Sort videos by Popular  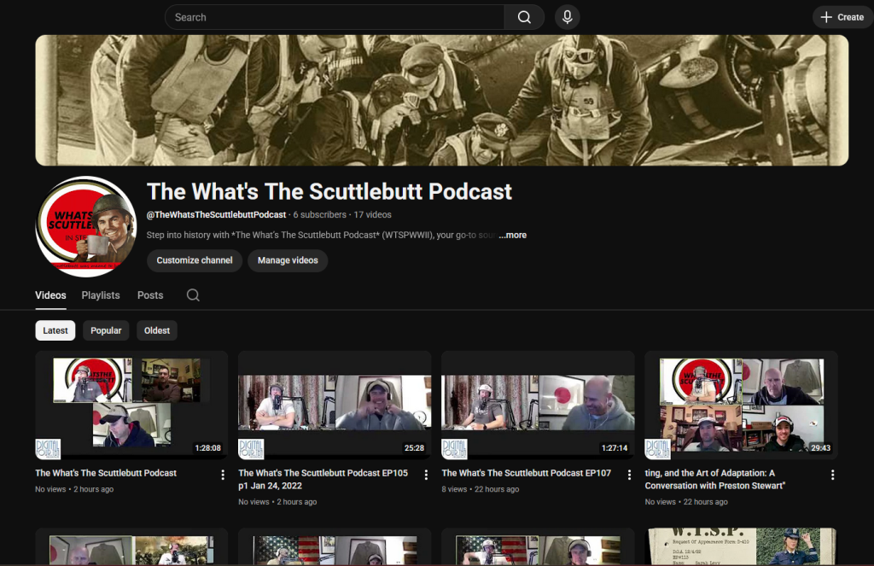[106, 330]
